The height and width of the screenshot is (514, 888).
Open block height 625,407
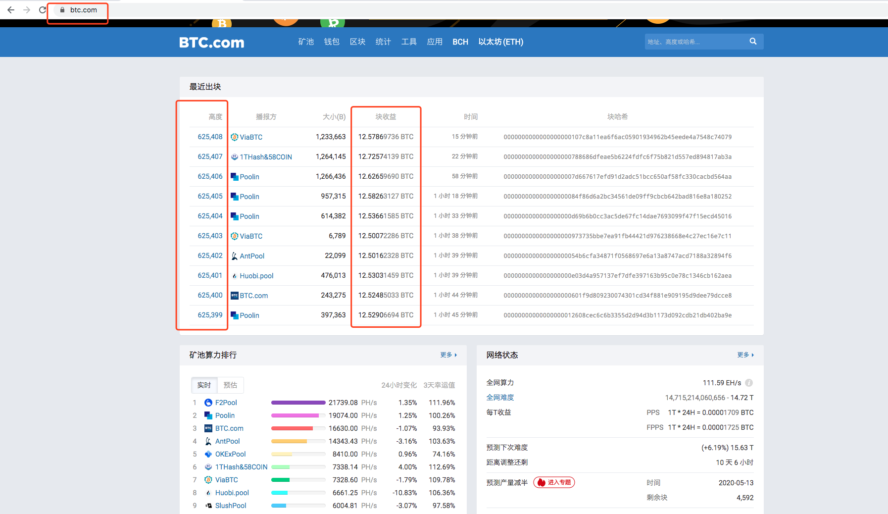[210, 156]
